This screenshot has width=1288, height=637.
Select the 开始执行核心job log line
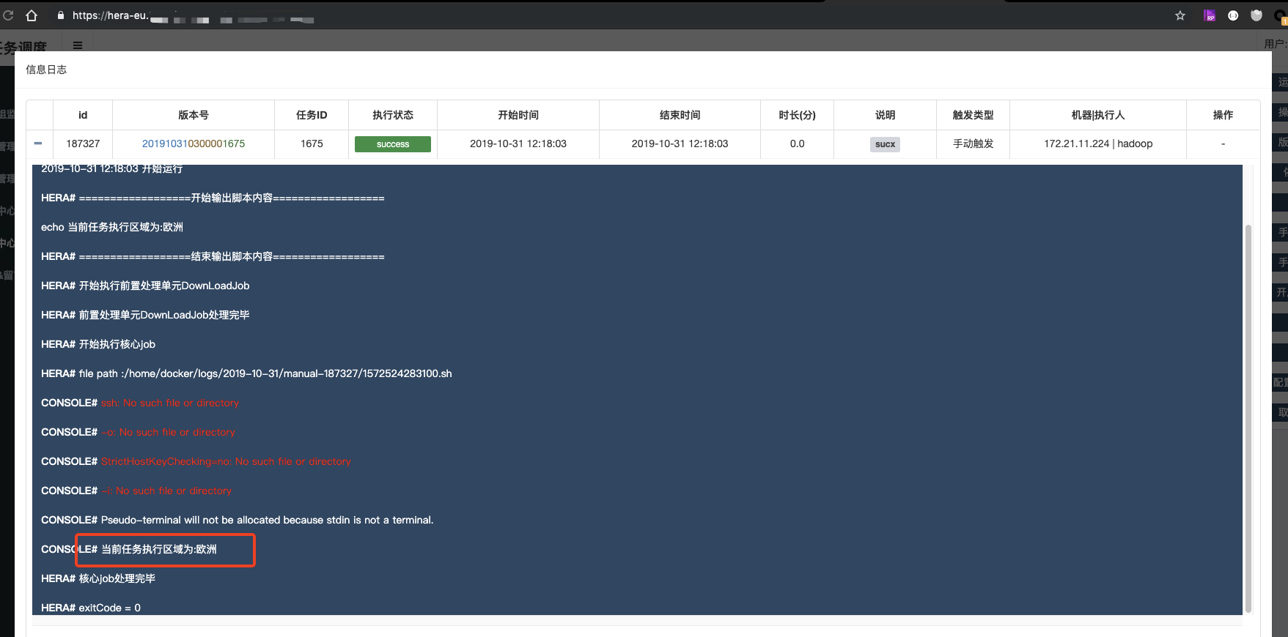click(x=98, y=344)
